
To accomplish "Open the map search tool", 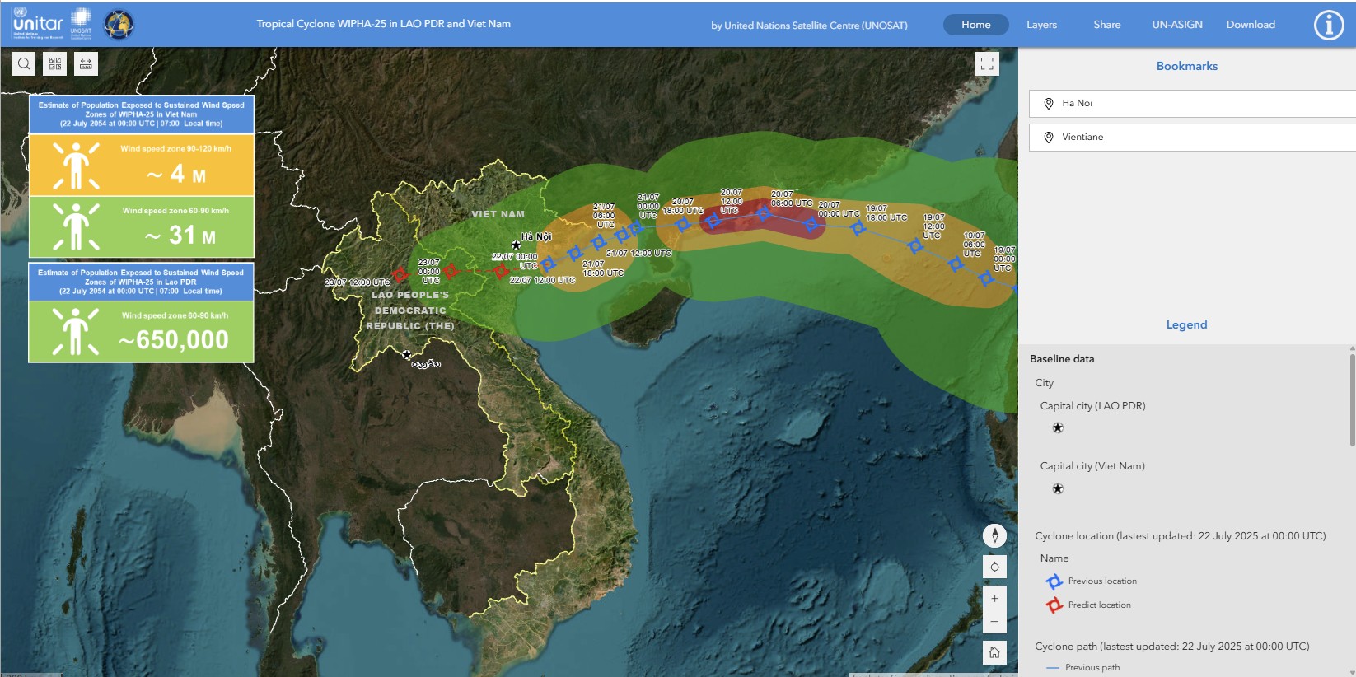I will click(24, 63).
